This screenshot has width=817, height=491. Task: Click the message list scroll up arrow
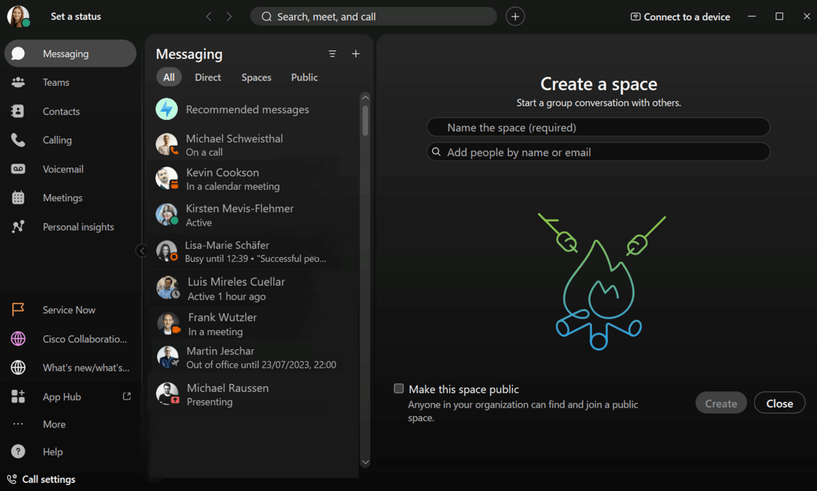tap(365, 97)
